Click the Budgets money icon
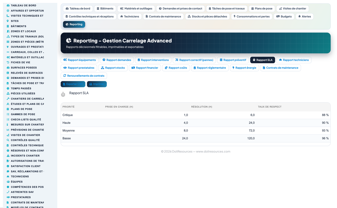Screen dimensions: 337x208 (278, 17)
